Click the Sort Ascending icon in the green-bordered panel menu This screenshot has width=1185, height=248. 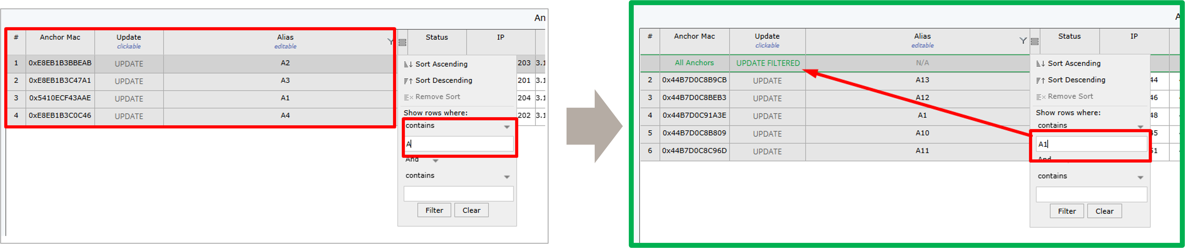[1040, 64]
